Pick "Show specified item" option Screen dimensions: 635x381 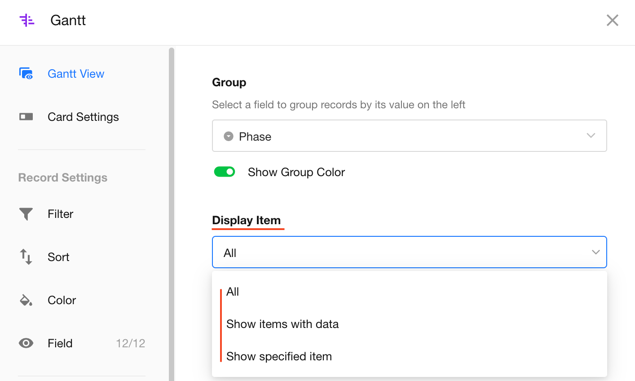(279, 356)
